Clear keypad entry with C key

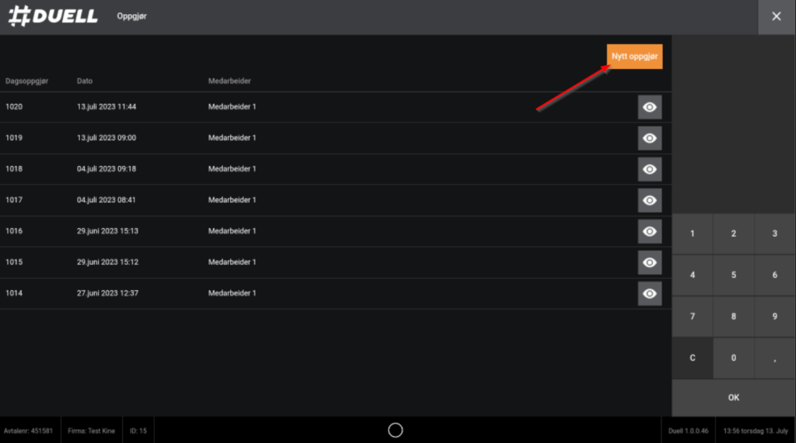pos(692,358)
